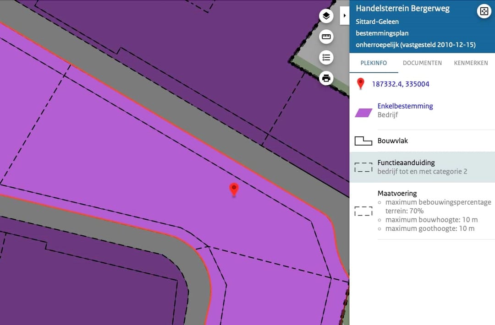
Task: Click the dashed Functieaanduiding symbol
Action: click(x=363, y=167)
